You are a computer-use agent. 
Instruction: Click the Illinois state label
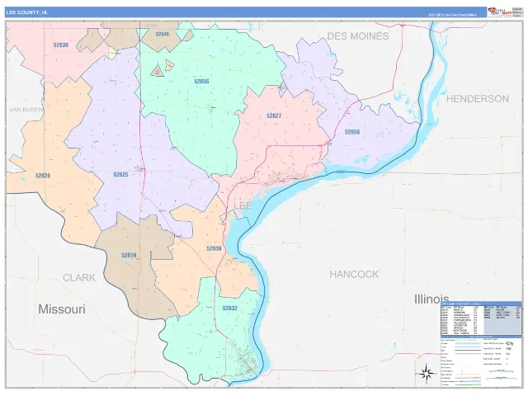point(431,299)
